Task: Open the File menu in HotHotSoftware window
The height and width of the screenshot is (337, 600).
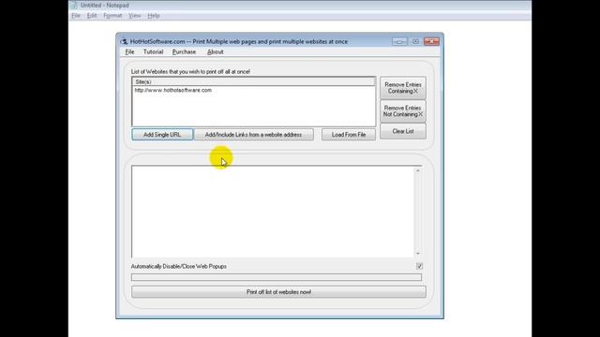Action: coord(129,52)
